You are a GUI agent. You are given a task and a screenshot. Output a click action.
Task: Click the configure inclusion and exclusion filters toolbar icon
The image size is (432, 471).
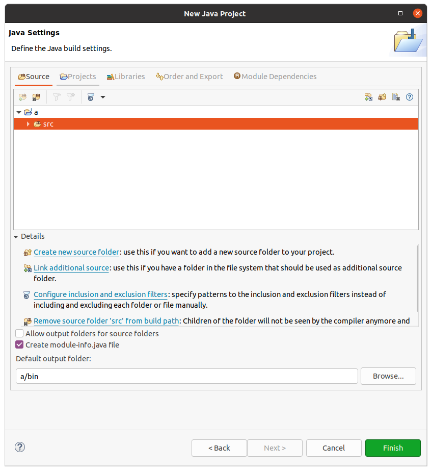pyautogui.click(x=91, y=97)
